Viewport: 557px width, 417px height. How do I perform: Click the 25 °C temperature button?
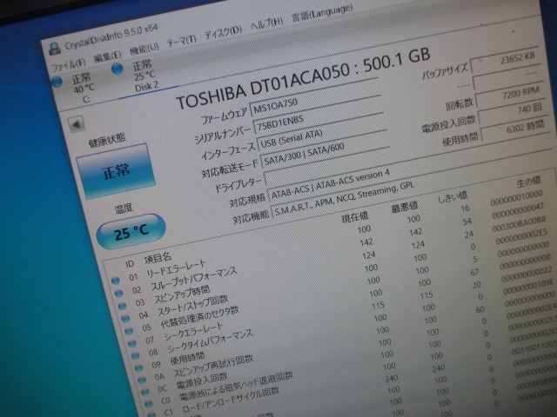click(x=131, y=232)
